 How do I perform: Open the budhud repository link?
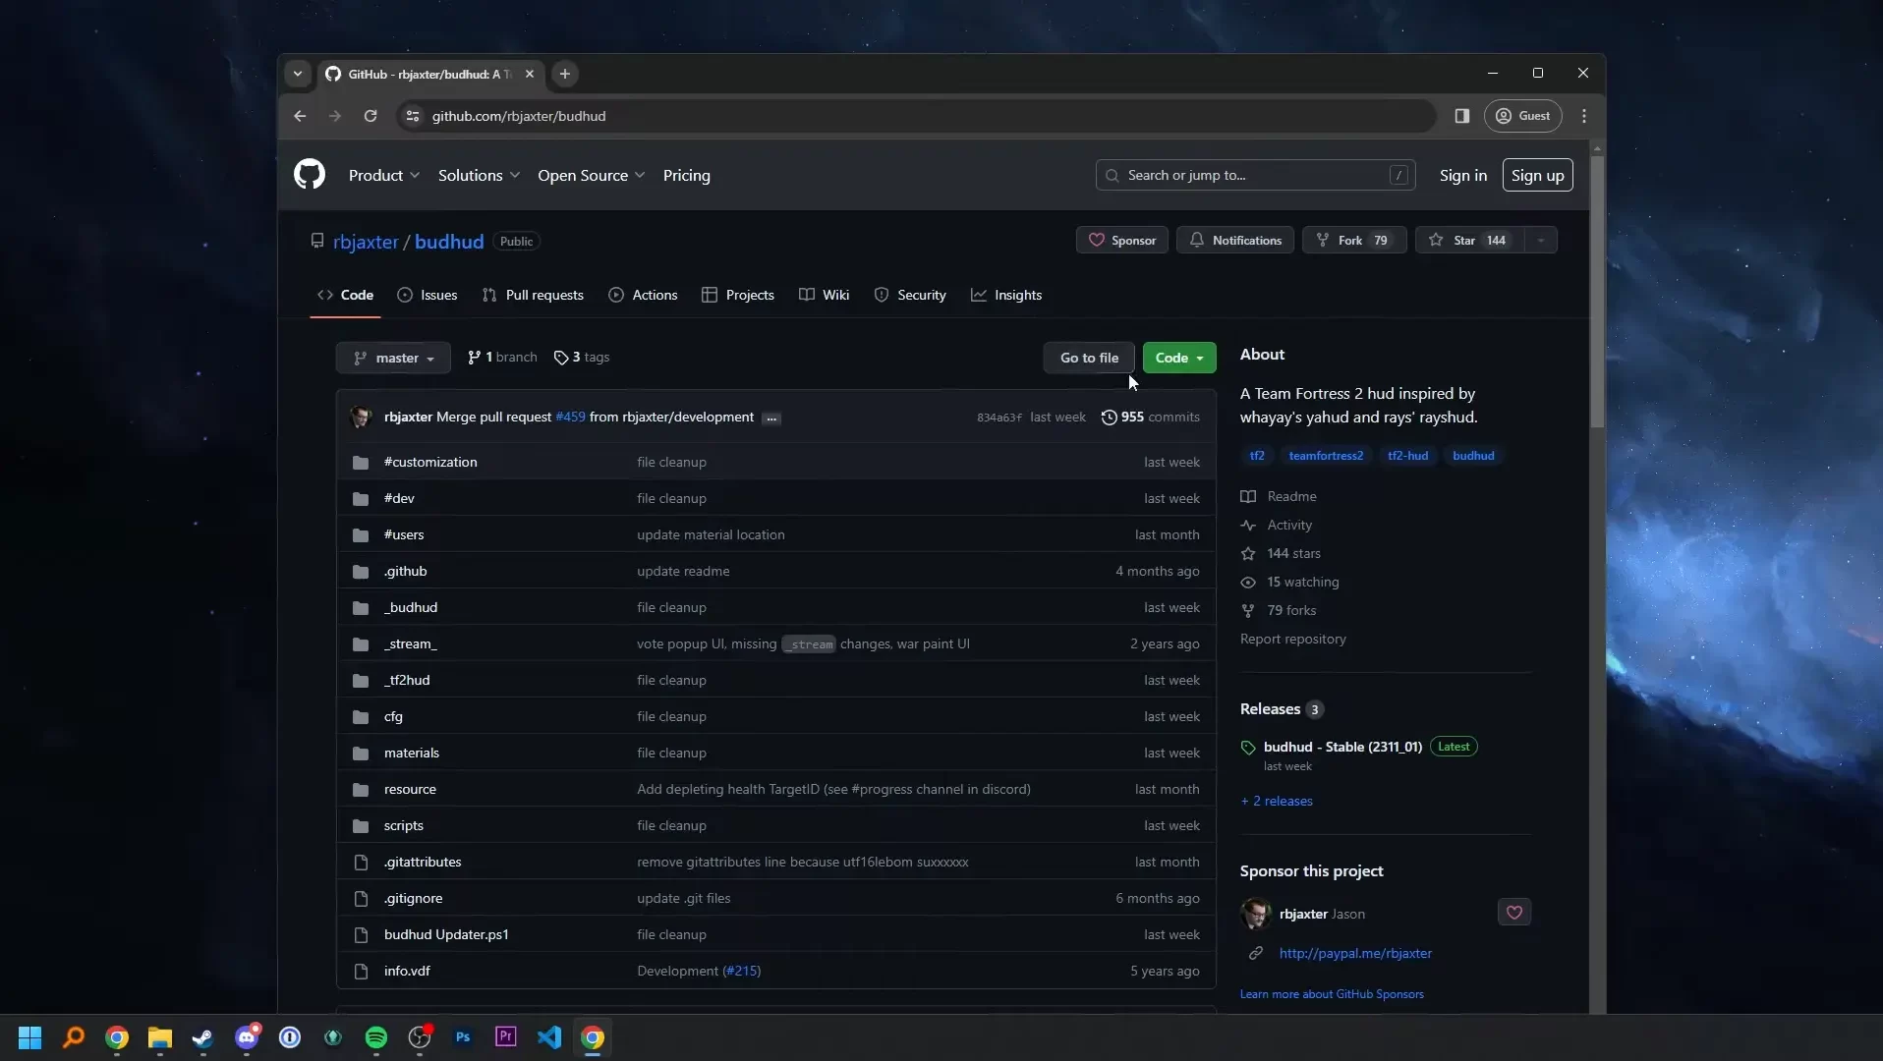click(x=449, y=242)
